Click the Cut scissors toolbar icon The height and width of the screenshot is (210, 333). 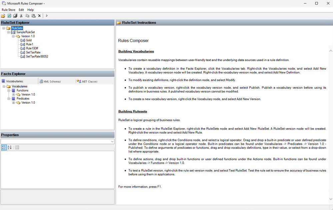tap(21, 16)
